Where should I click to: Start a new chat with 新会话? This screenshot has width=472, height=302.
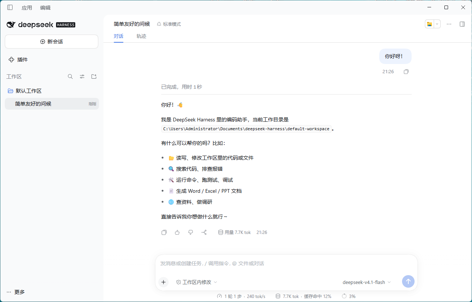(x=52, y=42)
